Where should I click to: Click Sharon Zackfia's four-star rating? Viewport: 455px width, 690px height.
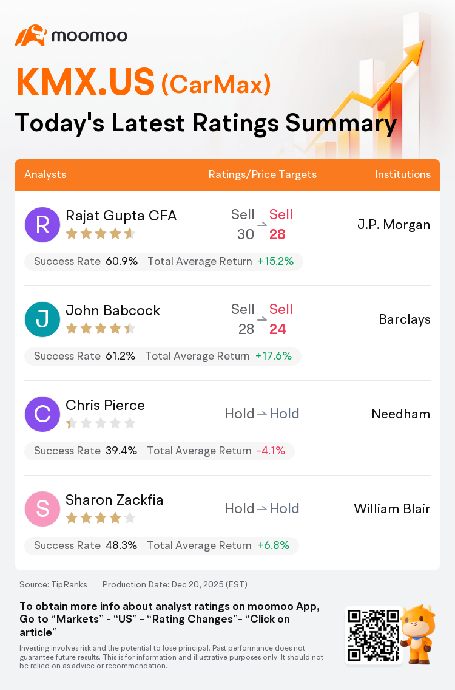coord(100,518)
